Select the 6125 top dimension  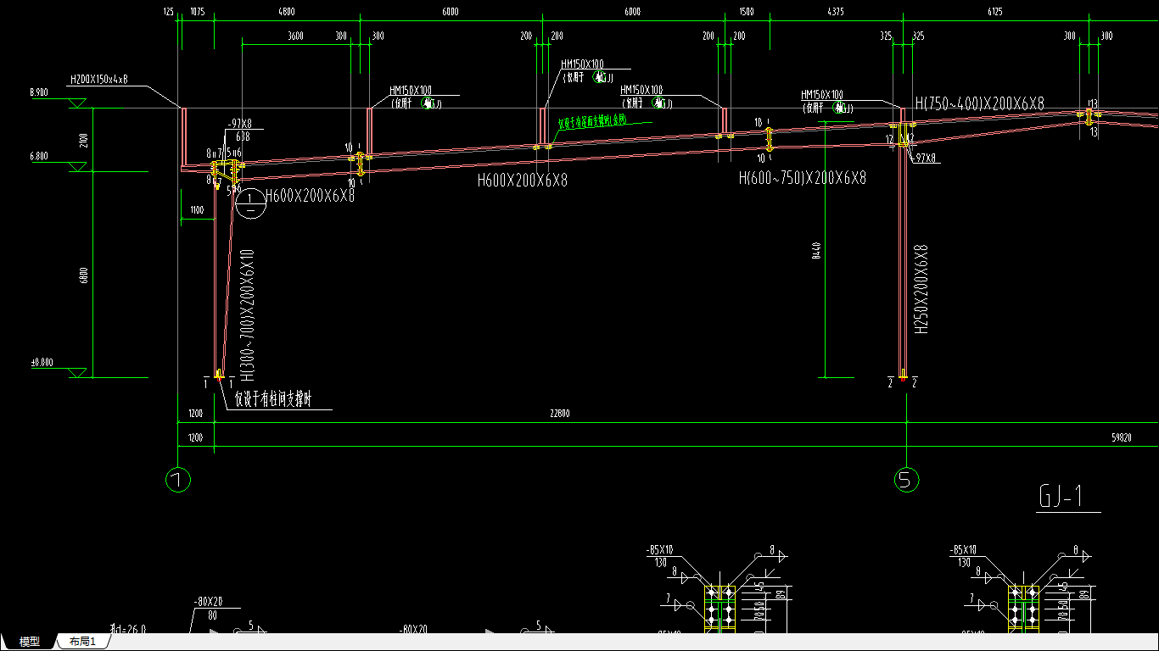(x=996, y=12)
